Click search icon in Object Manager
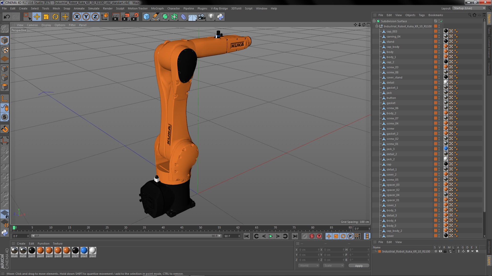This screenshot has width=492, height=276. coord(469,15)
